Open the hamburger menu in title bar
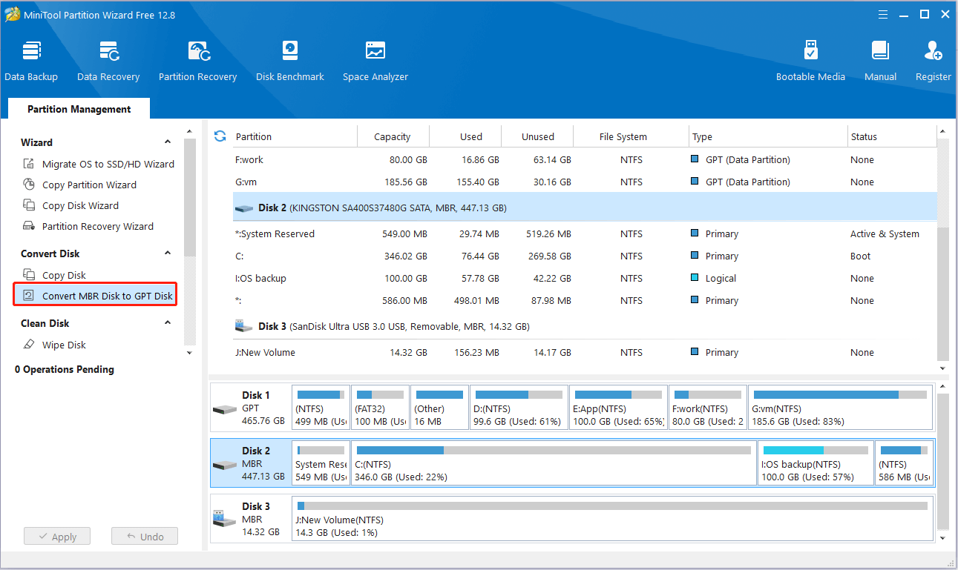Screen dimensions: 958x570 click(883, 14)
